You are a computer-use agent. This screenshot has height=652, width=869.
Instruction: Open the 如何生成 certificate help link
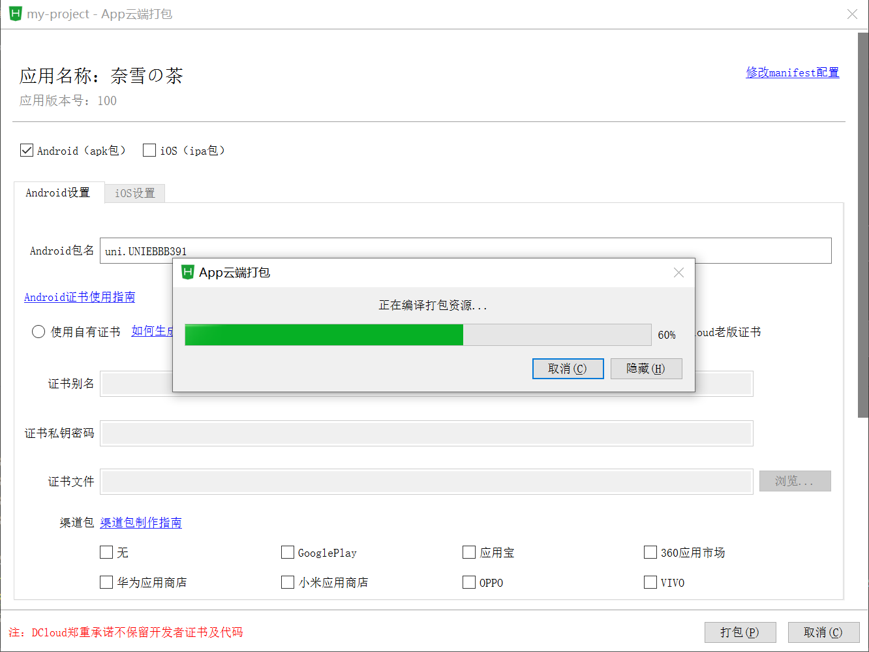[x=153, y=331]
